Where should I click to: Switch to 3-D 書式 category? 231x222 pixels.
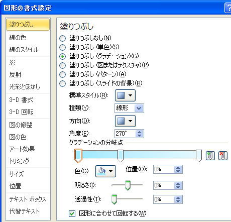[x=21, y=100]
